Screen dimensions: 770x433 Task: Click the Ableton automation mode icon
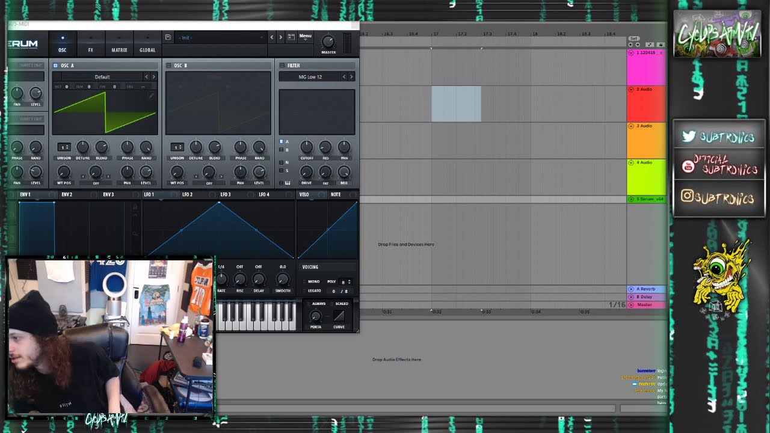click(650, 45)
